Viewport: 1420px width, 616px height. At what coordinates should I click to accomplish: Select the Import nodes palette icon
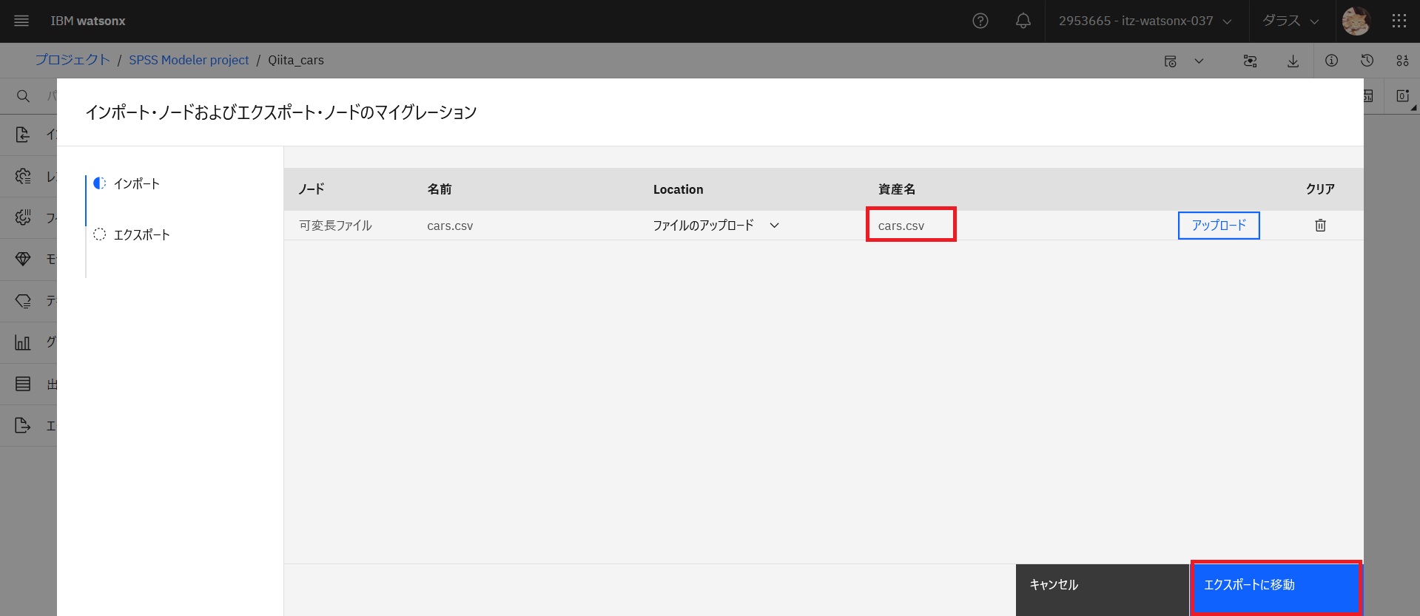[x=23, y=135]
